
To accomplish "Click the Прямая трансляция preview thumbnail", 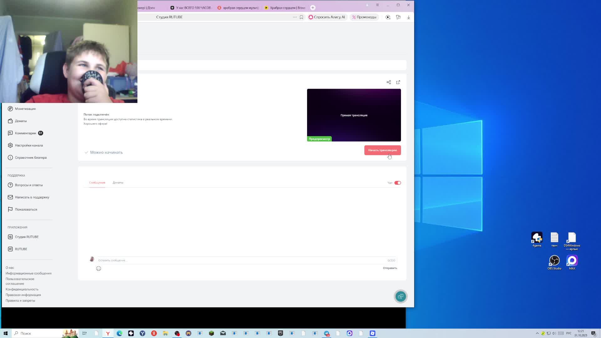I will (x=354, y=115).
